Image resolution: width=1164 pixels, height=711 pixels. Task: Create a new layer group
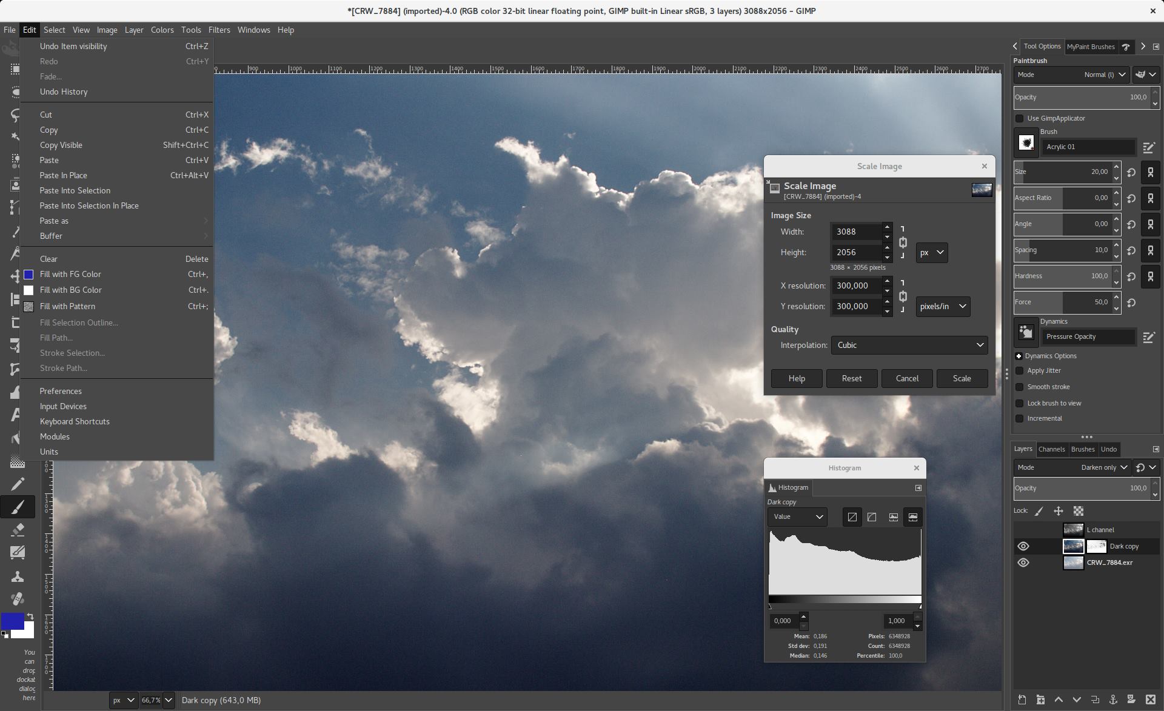click(1040, 699)
